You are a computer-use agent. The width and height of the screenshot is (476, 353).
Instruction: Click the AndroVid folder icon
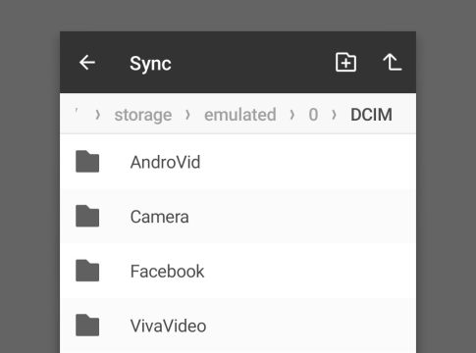coord(87,162)
